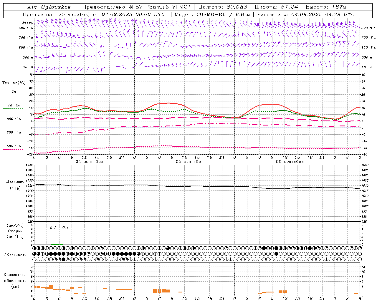Click the green precipitation bar
Screen dimensions: 377x301
[x=59, y=244]
